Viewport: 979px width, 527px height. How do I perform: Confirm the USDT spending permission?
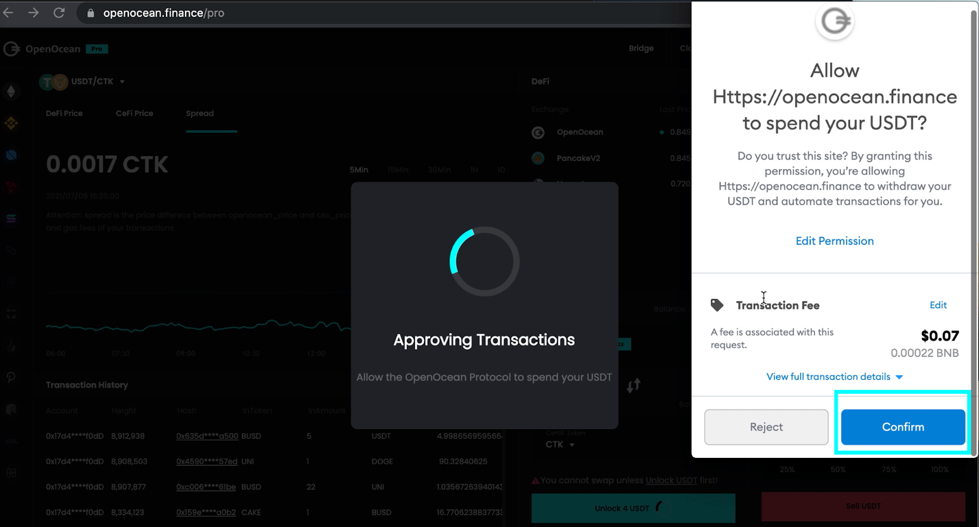[x=903, y=427]
